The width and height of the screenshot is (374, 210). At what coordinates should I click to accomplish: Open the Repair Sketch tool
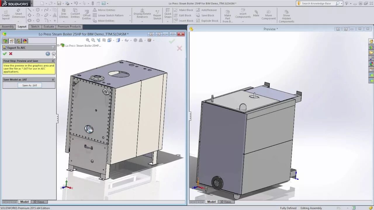(x=157, y=15)
